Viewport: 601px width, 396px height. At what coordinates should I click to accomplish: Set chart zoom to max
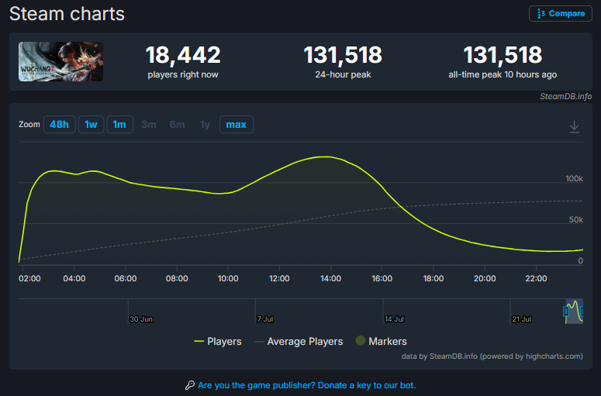point(236,125)
